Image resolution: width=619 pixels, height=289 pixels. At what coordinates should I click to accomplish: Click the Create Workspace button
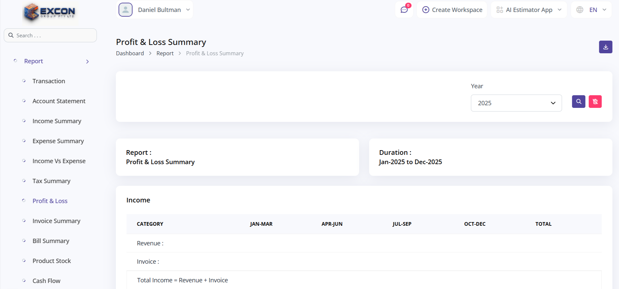pyautogui.click(x=452, y=10)
